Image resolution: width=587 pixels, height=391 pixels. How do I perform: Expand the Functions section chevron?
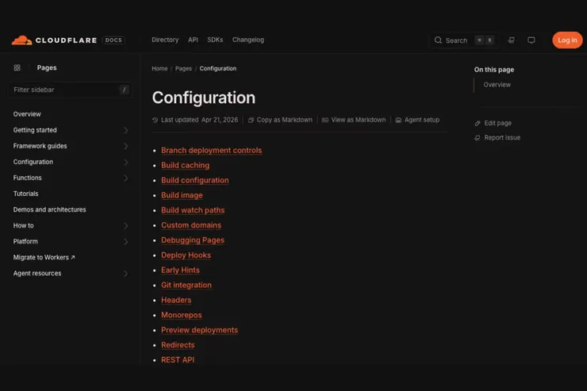point(126,178)
